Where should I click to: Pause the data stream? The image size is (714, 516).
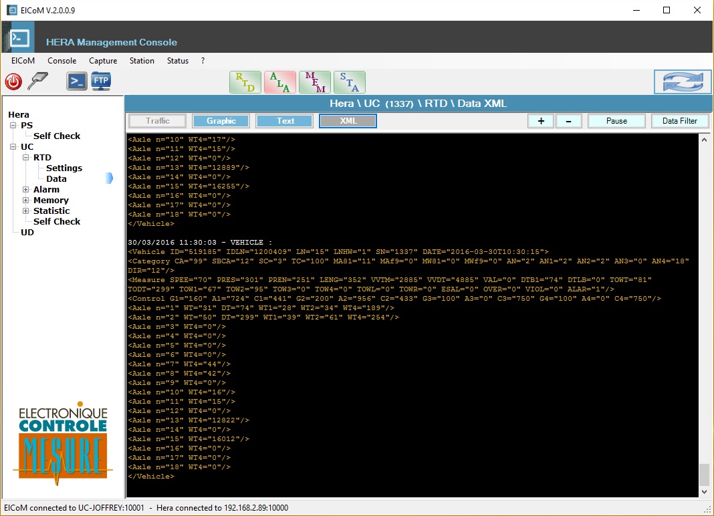(x=616, y=121)
